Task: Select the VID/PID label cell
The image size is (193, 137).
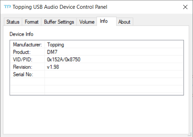Action: coord(28,59)
